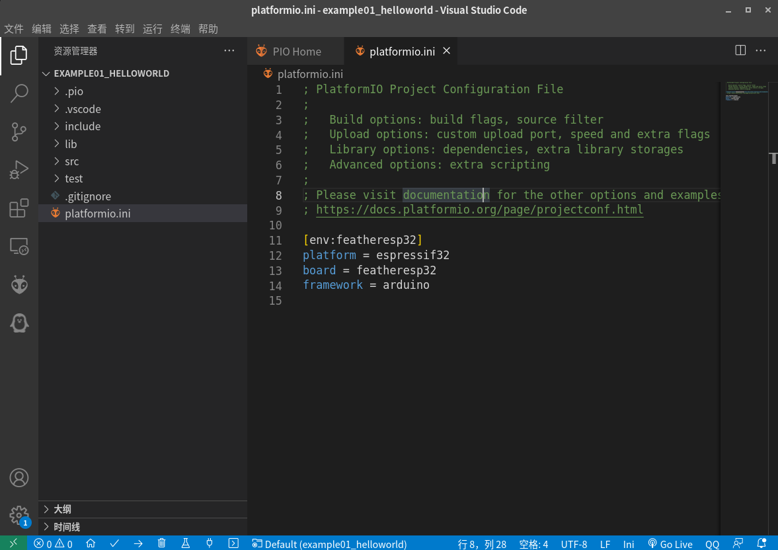778x550 pixels.
Task: Click split editor right button
Action: [740, 51]
